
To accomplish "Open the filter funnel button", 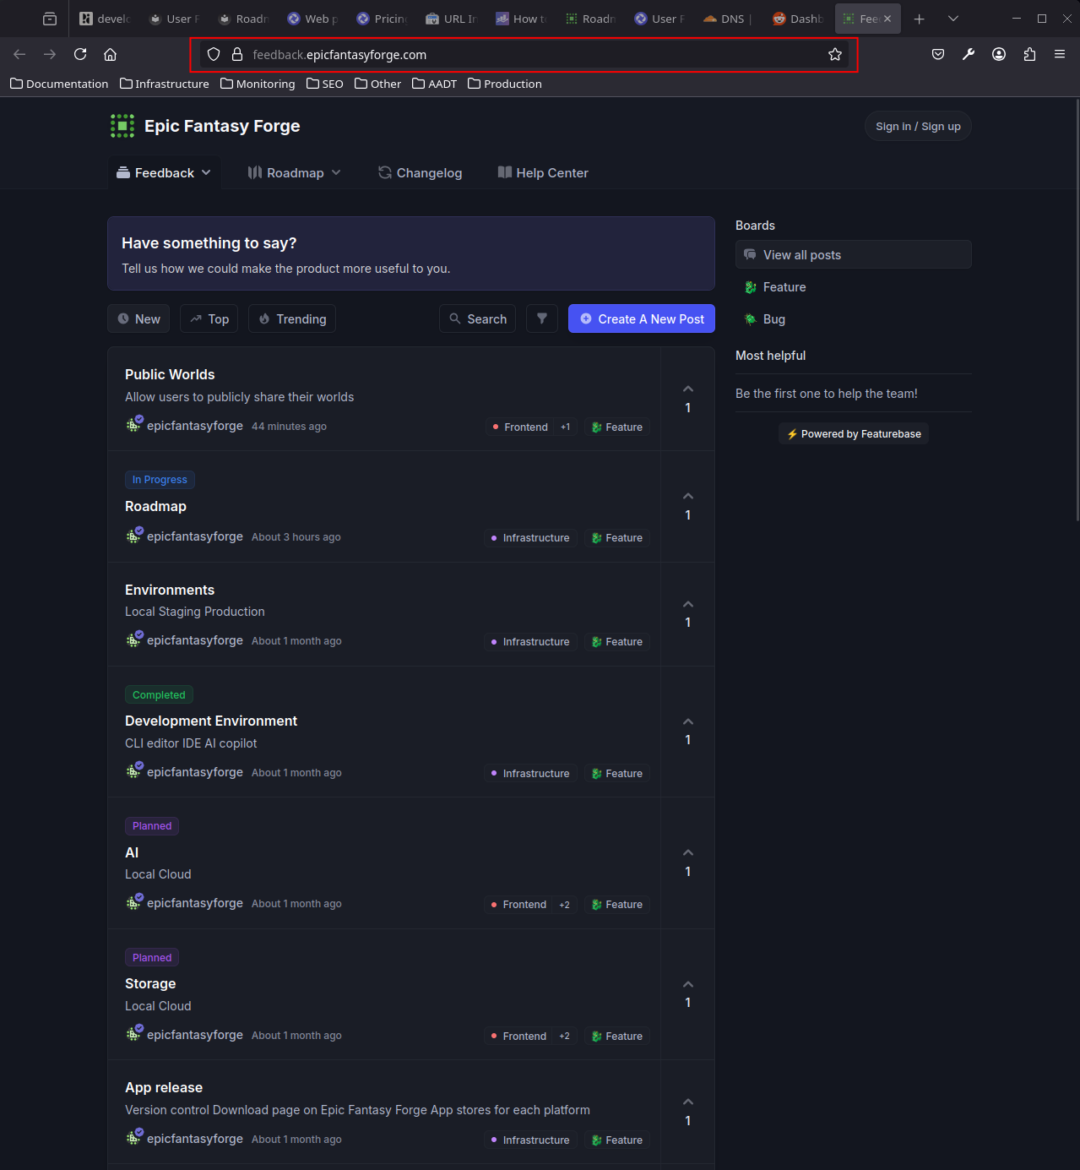I will click(x=542, y=318).
